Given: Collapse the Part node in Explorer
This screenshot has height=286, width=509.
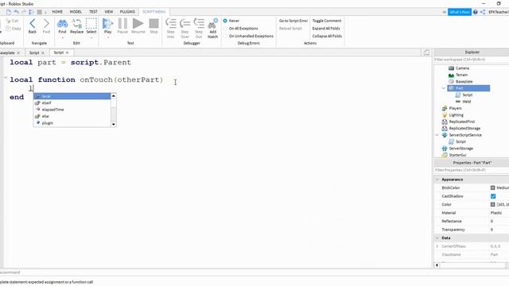Looking at the screenshot, I should coord(444,88).
